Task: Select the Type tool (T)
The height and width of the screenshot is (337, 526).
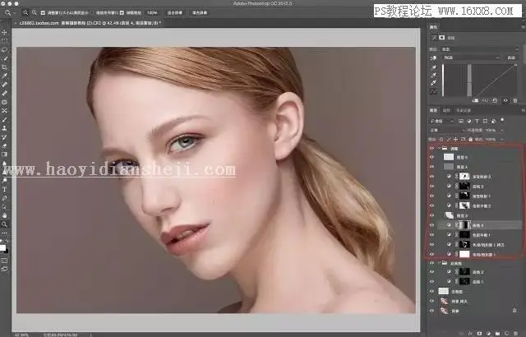Action: point(4,189)
